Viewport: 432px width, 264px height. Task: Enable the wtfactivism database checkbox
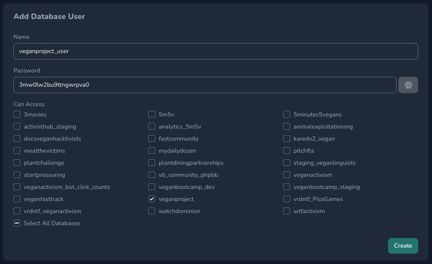click(x=287, y=211)
